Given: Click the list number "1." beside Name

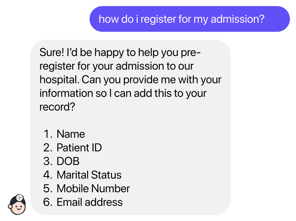Looking at the screenshot, I should tap(48, 134).
